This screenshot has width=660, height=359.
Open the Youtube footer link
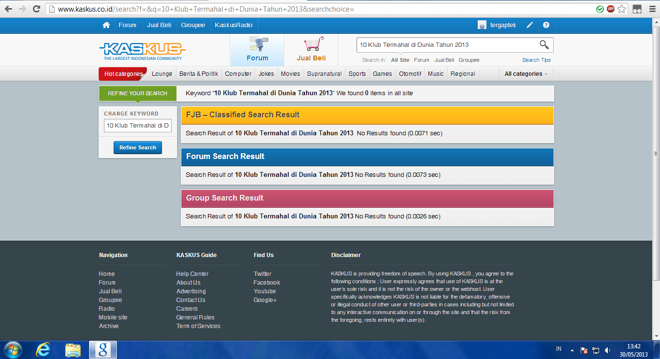[265, 291]
